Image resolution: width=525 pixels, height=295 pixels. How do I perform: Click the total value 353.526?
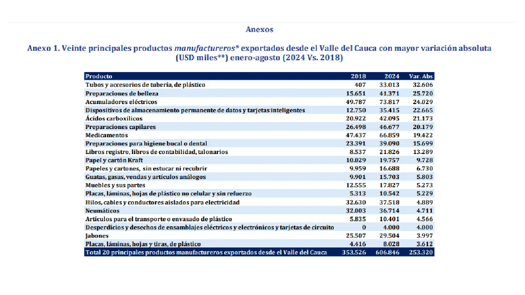354,252
